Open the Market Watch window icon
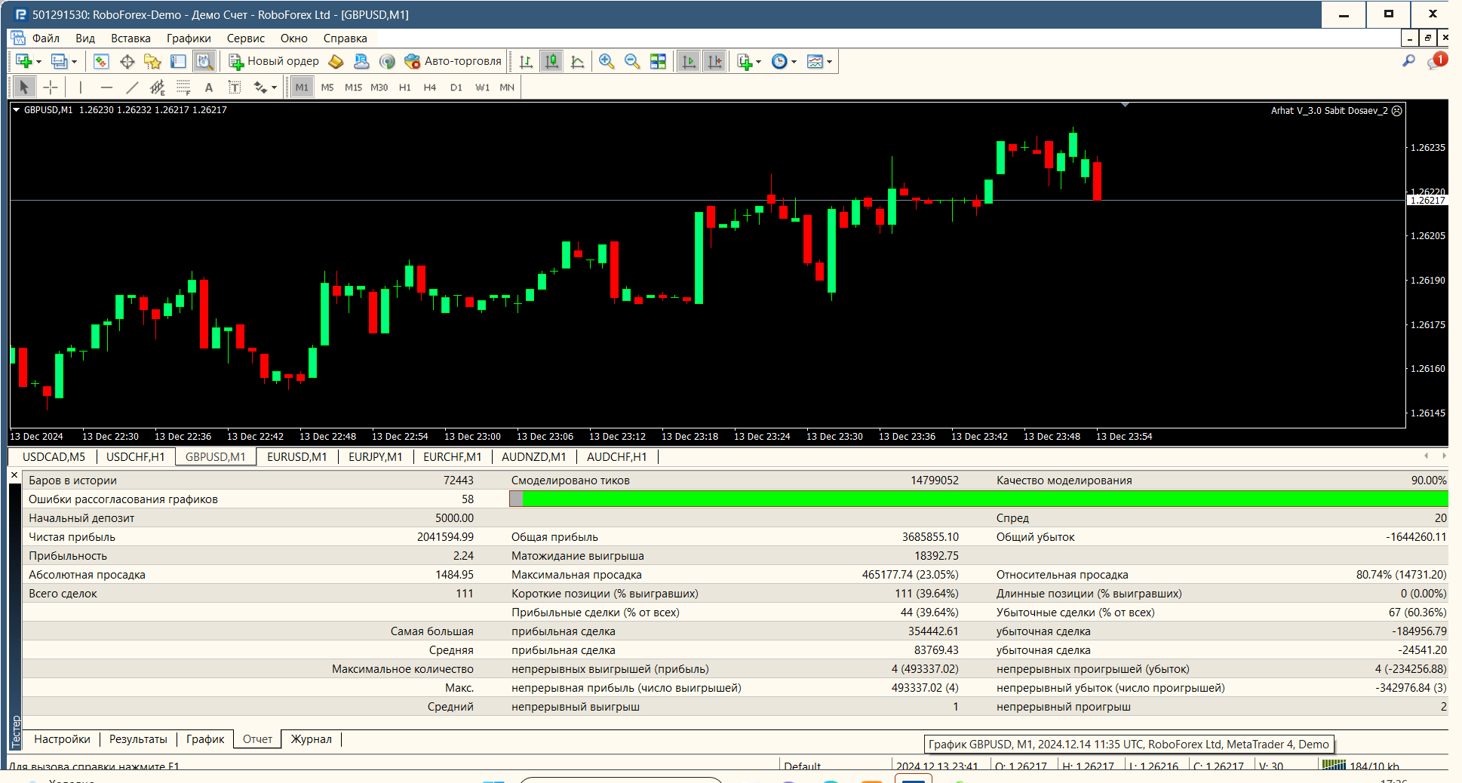 [x=101, y=62]
